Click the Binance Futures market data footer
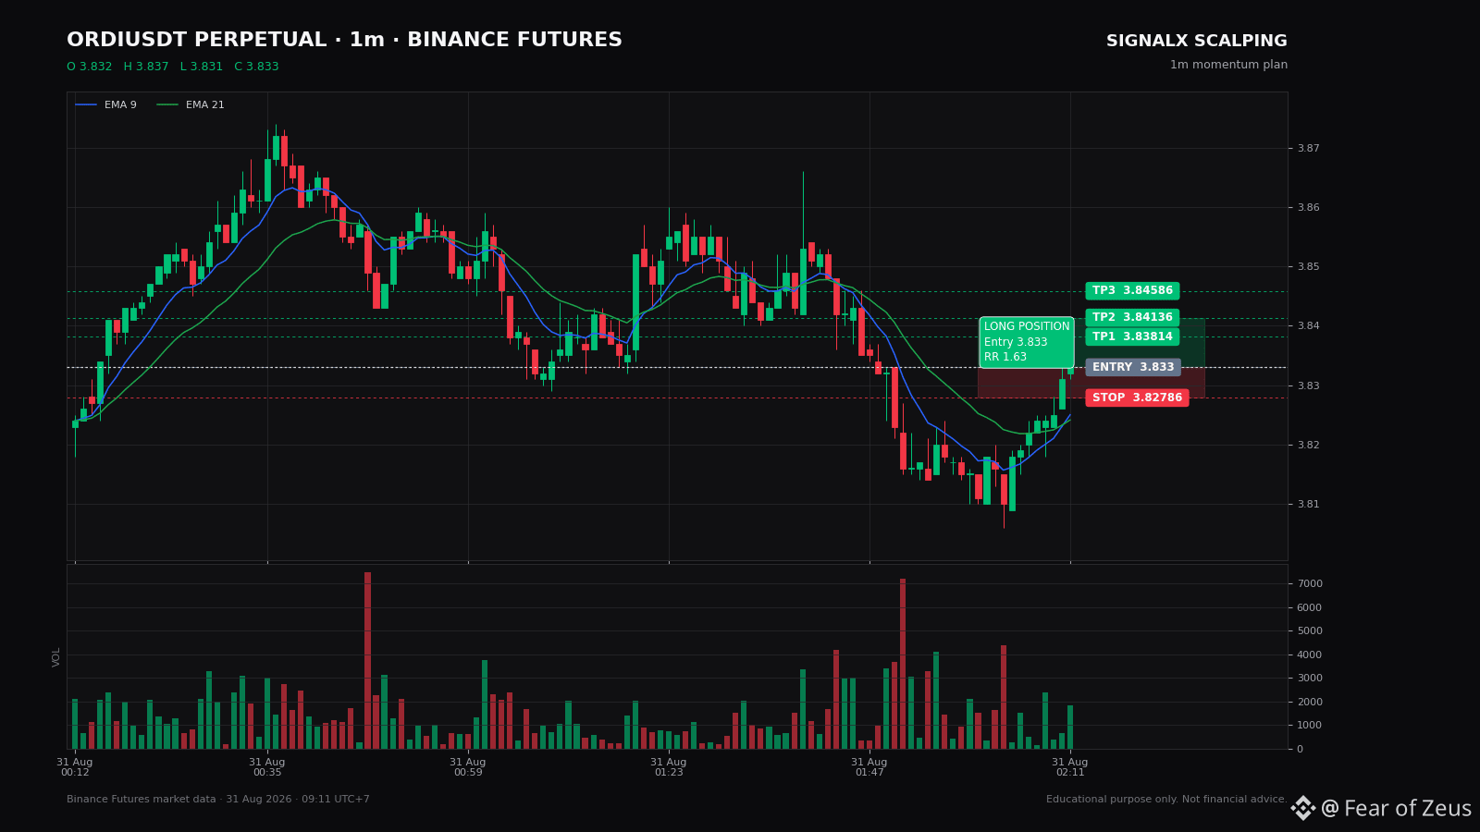Viewport: 1480px width, 832px height. (x=218, y=800)
